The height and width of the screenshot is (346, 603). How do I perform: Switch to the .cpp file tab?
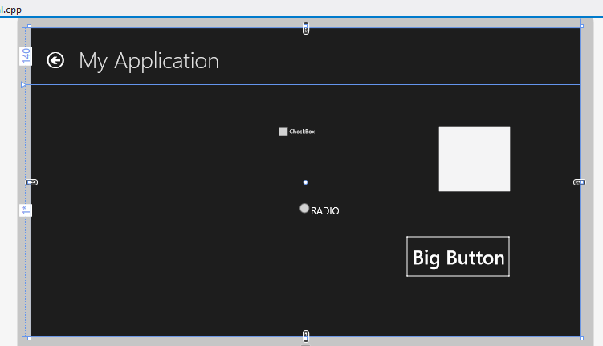(11, 8)
